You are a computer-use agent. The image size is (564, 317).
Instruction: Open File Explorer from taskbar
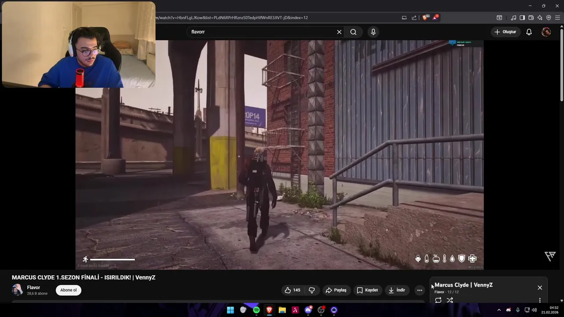pos(282,310)
